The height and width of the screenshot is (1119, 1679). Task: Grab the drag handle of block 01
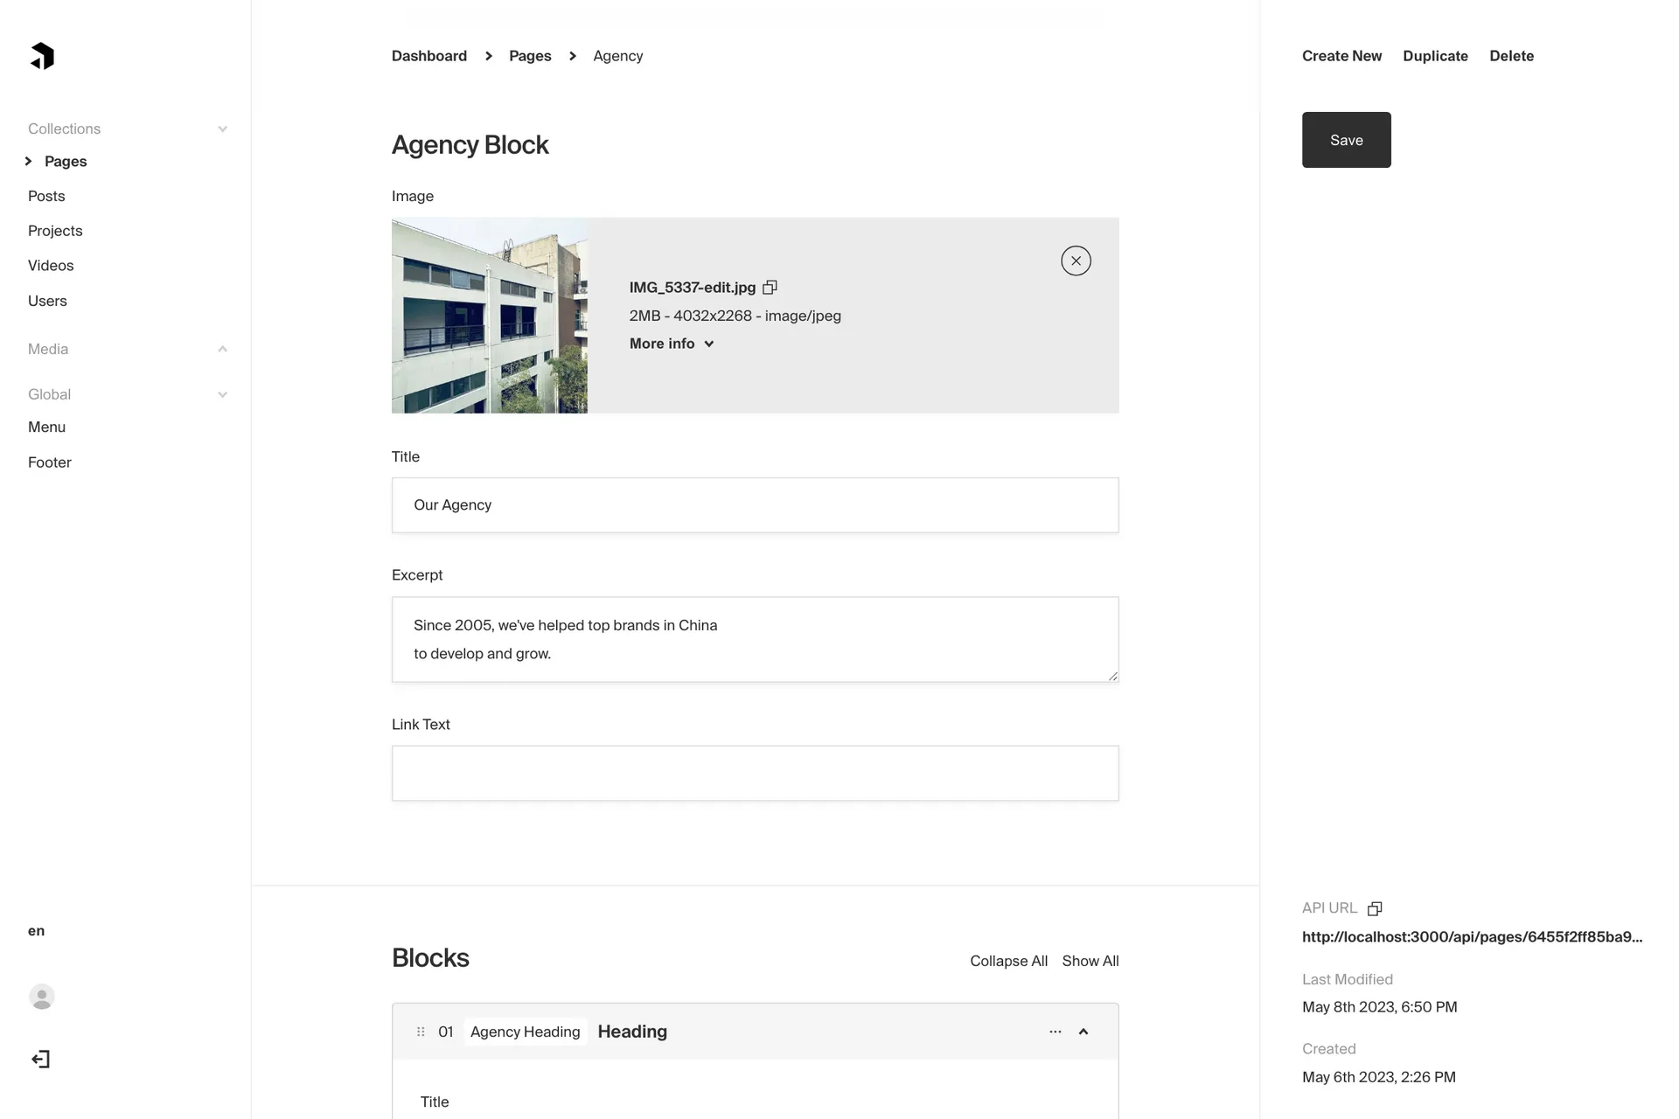pyautogui.click(x=421, y=1032)
